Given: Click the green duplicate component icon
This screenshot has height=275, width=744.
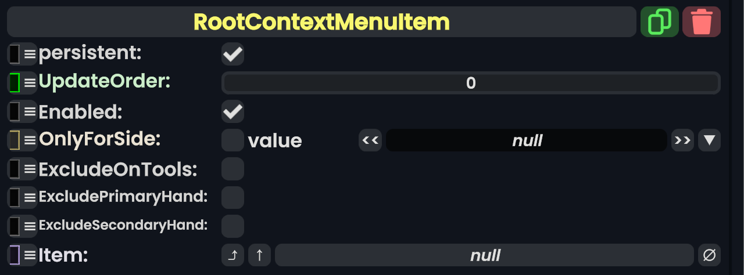Looking at the screenshot, I should coord(659,22).
